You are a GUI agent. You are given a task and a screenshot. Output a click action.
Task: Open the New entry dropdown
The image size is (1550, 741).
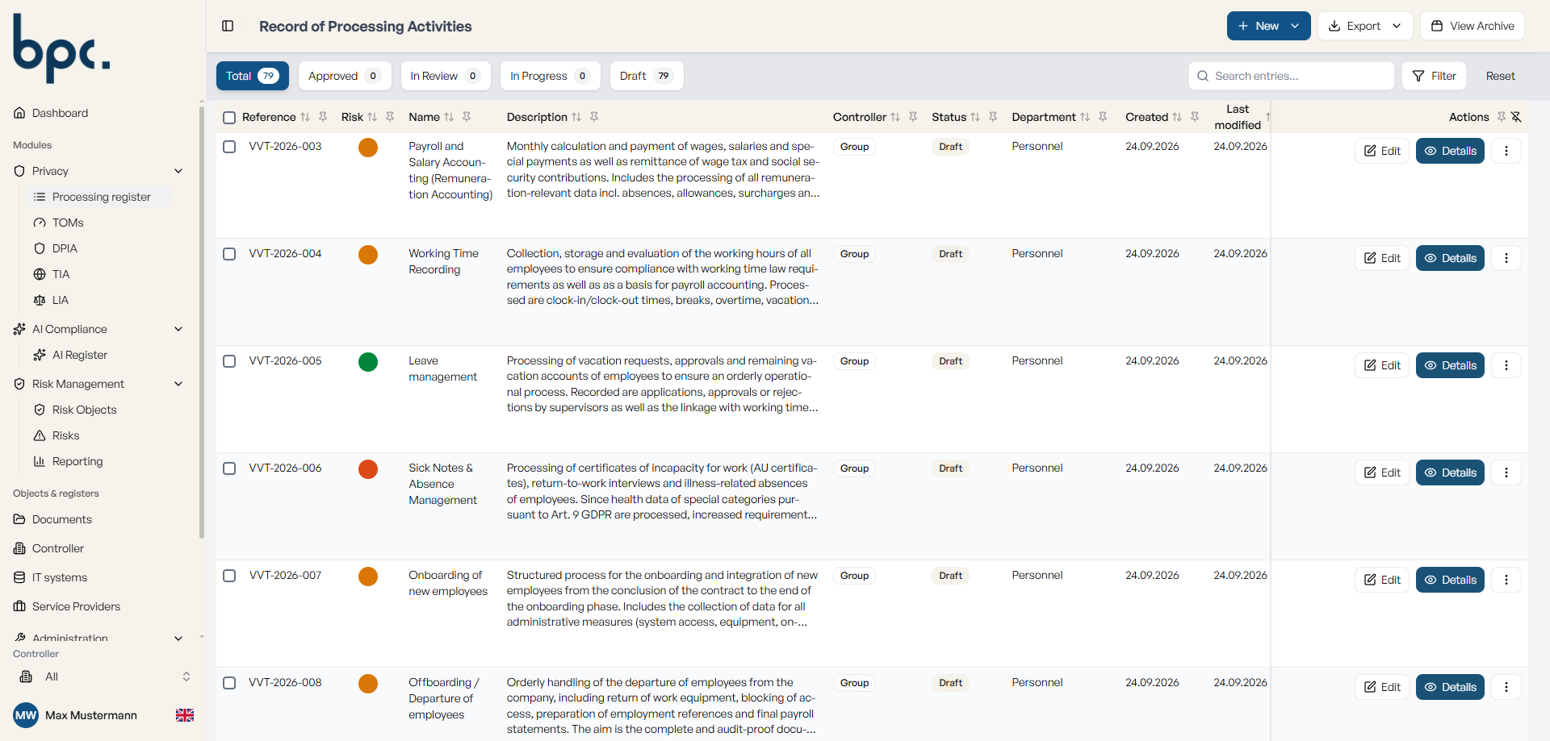click(x=1269, y=26)
